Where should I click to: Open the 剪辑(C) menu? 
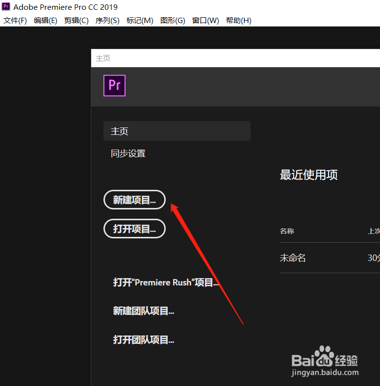(x=76, y=21)
